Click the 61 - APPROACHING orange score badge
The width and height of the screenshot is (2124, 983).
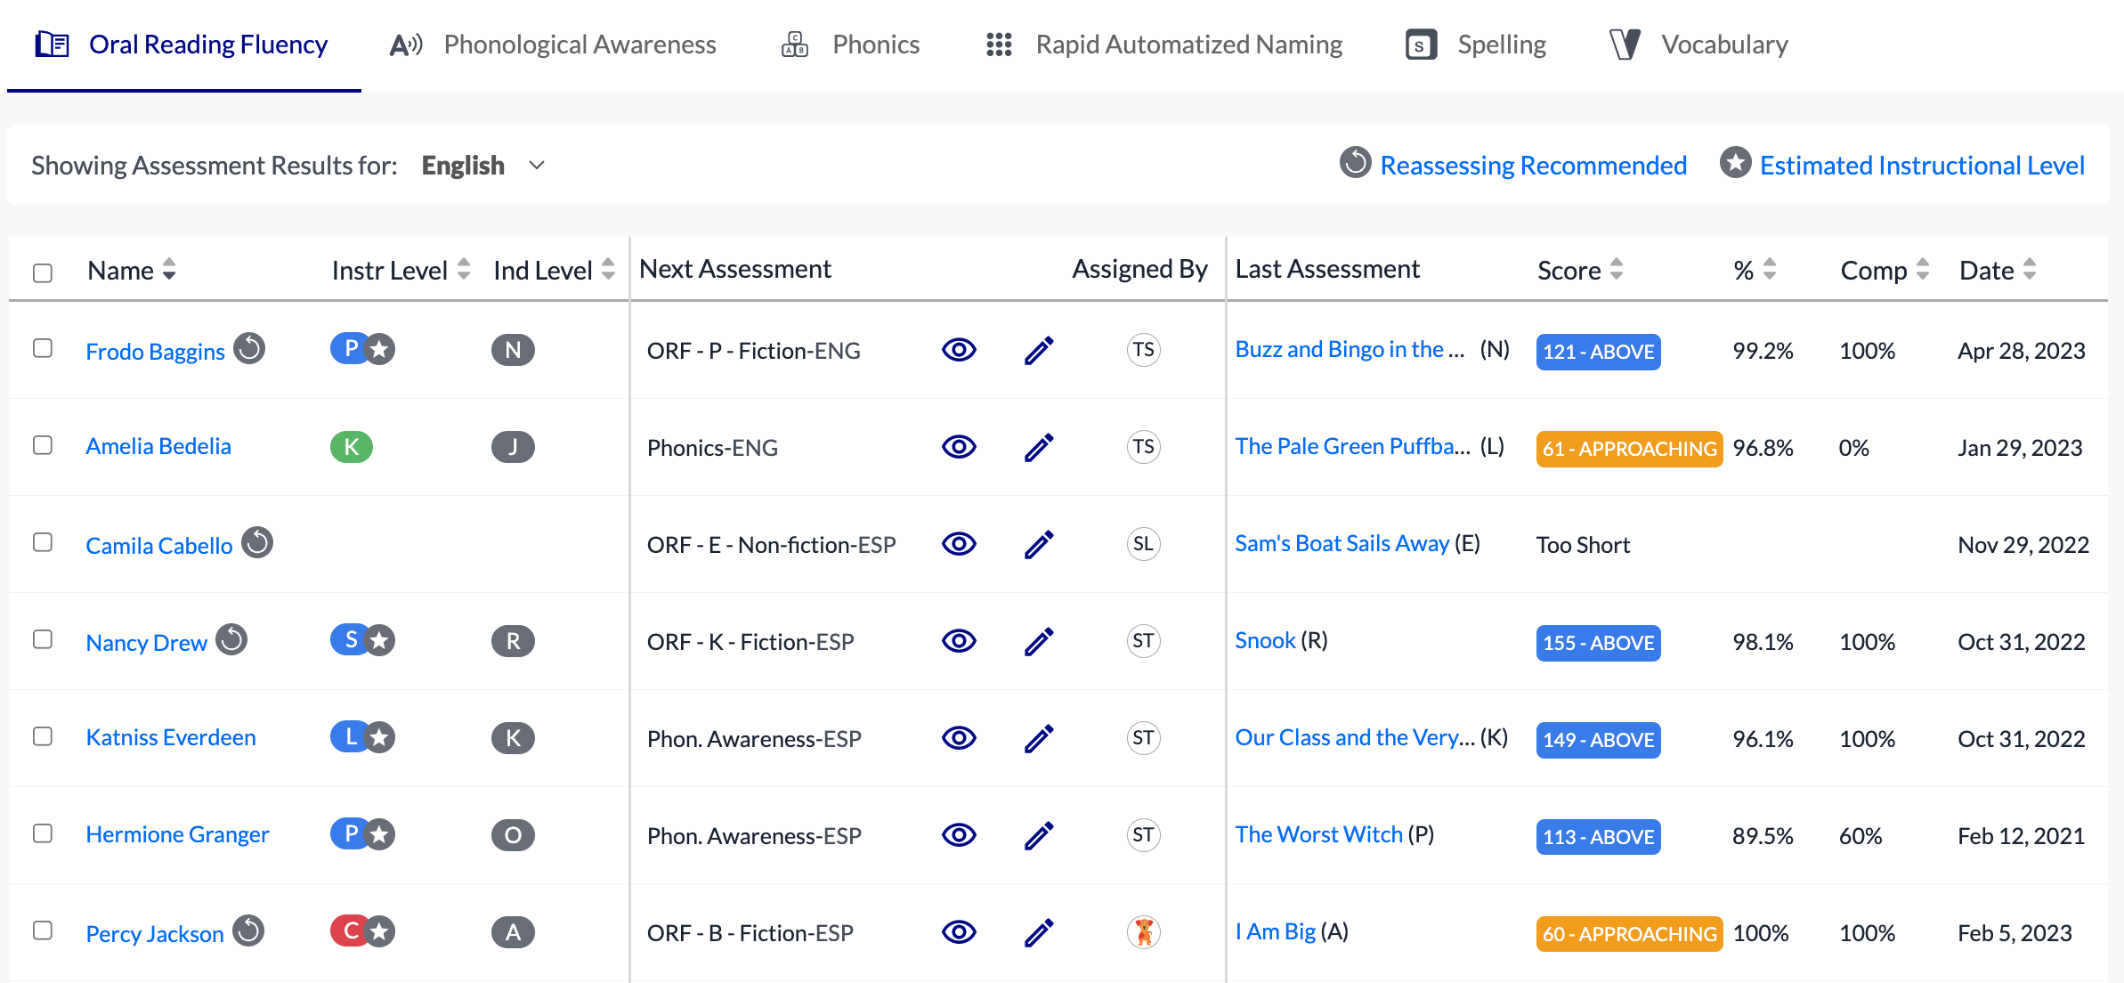pos(1629,449)
